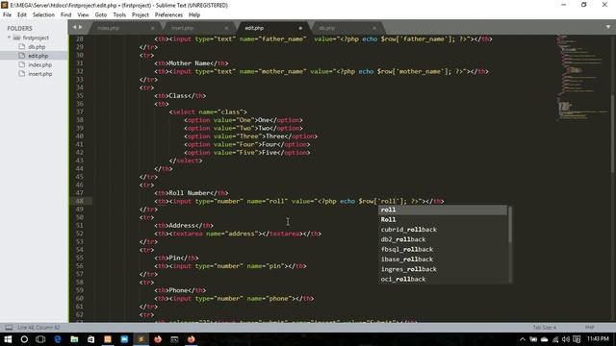
Task: Choose 'oci_rollback' autocomplete suggestion
Action: [443, 279]
